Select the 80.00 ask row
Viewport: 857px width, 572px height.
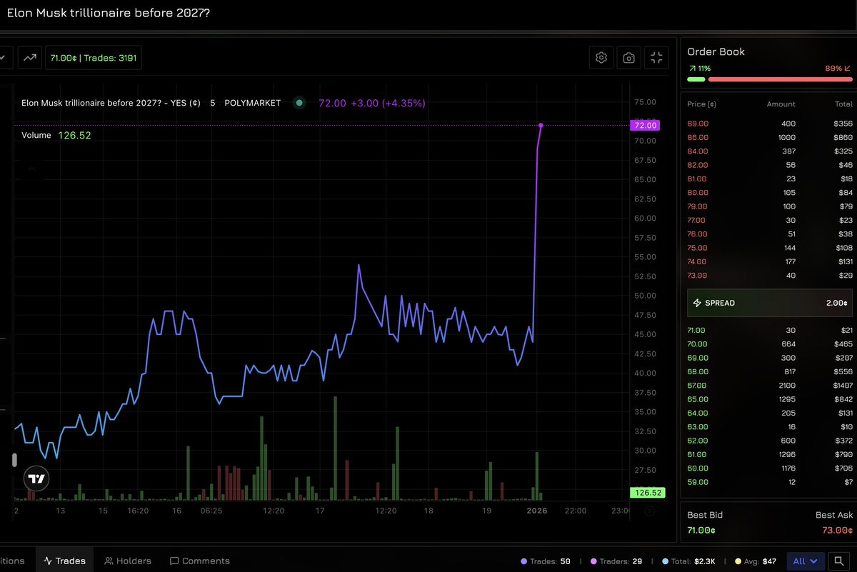pos(769,193)
